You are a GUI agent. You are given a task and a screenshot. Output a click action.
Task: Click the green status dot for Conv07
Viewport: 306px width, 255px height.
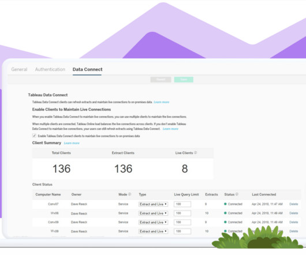[x=225, y=204]
